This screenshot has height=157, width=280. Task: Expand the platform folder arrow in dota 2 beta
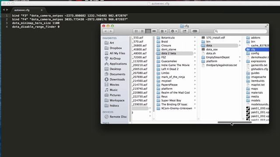240,61
